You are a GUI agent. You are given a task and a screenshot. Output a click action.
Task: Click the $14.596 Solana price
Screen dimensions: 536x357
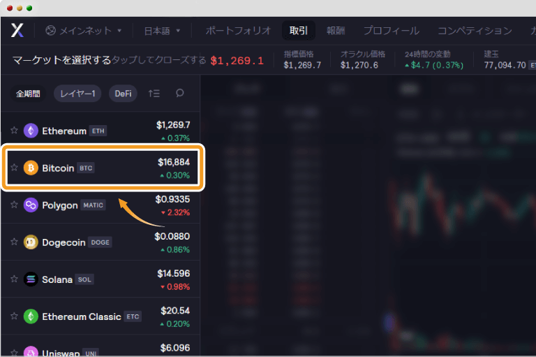(x=174, y=273)
